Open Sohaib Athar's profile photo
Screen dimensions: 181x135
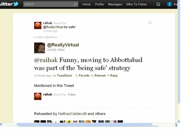coord(39,48)
